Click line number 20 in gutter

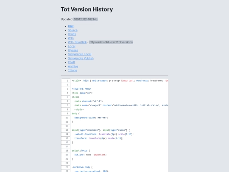pos(67,159)
